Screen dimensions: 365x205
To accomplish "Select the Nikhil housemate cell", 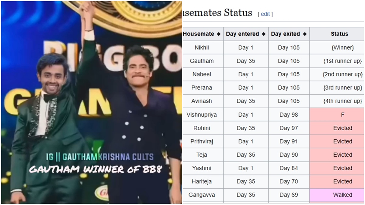I will click(202, 48).
